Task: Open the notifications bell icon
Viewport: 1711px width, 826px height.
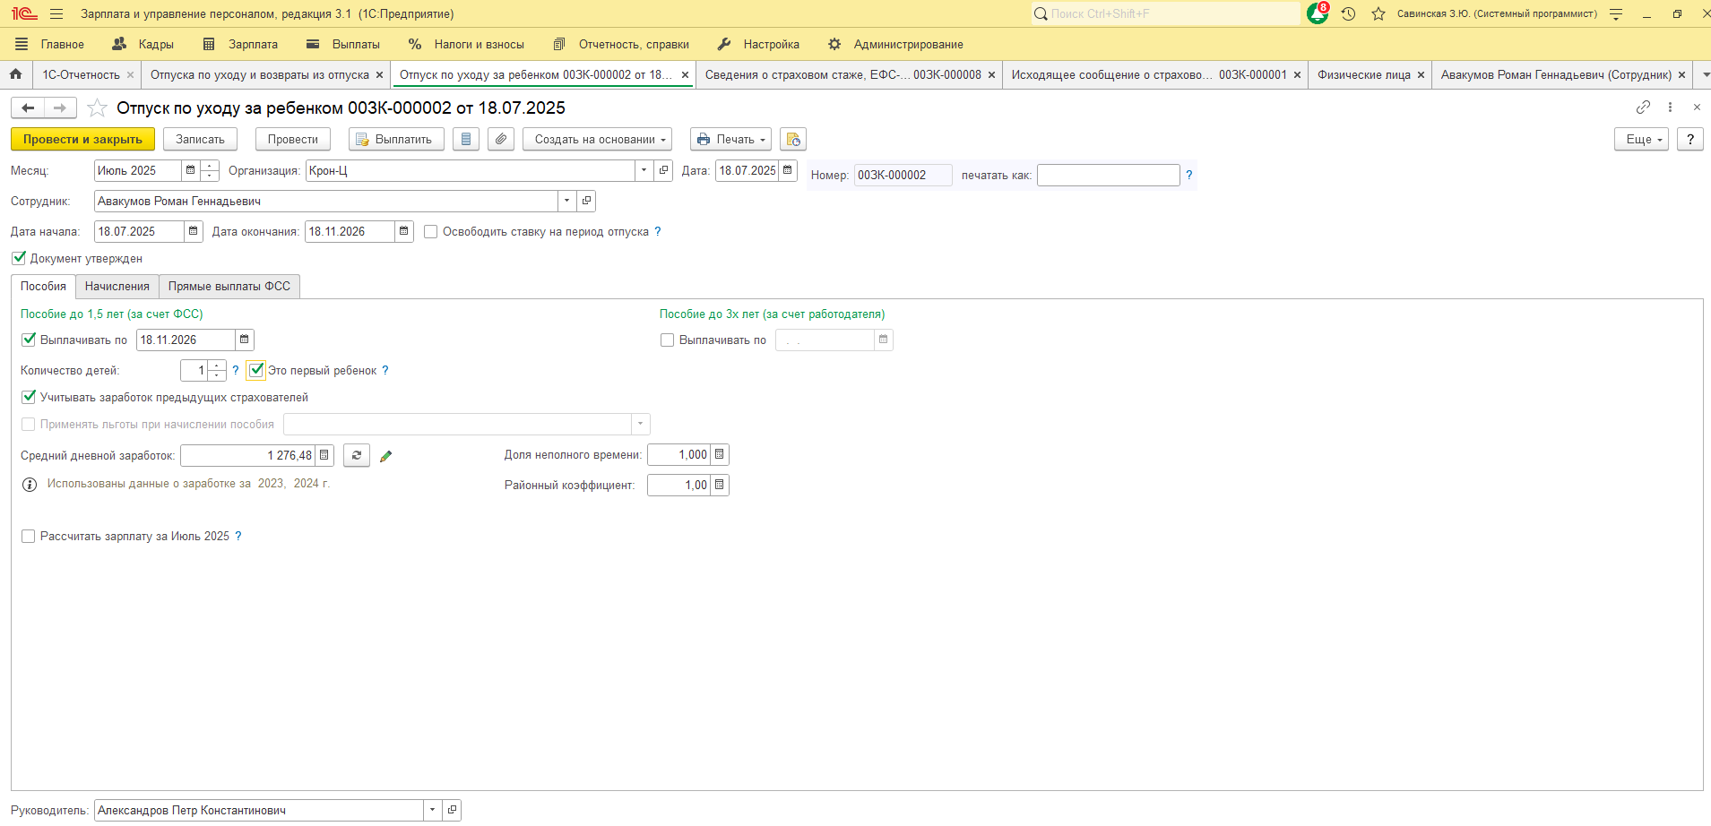Action: [x=1318, y=13]
